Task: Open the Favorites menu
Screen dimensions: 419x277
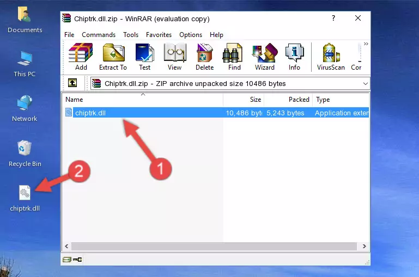Action: tap(159, 35)
